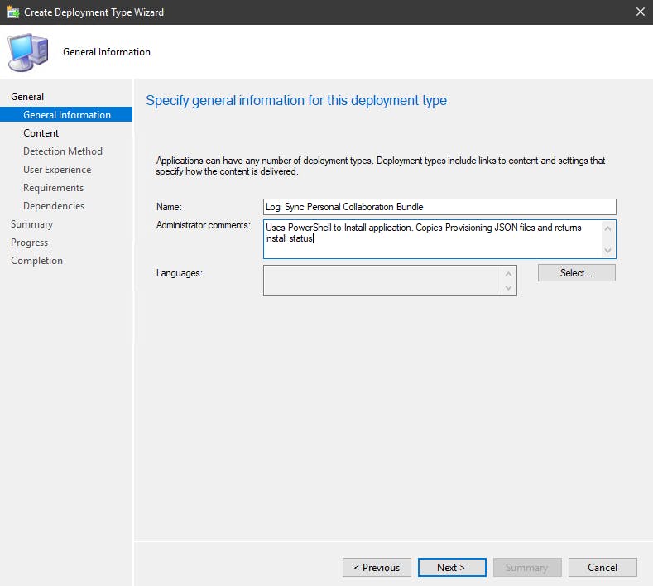Click the 'Administrator comments:' label
Image resolution: width=653 pixels, height=586 pixels.
(x=204, y=225)
